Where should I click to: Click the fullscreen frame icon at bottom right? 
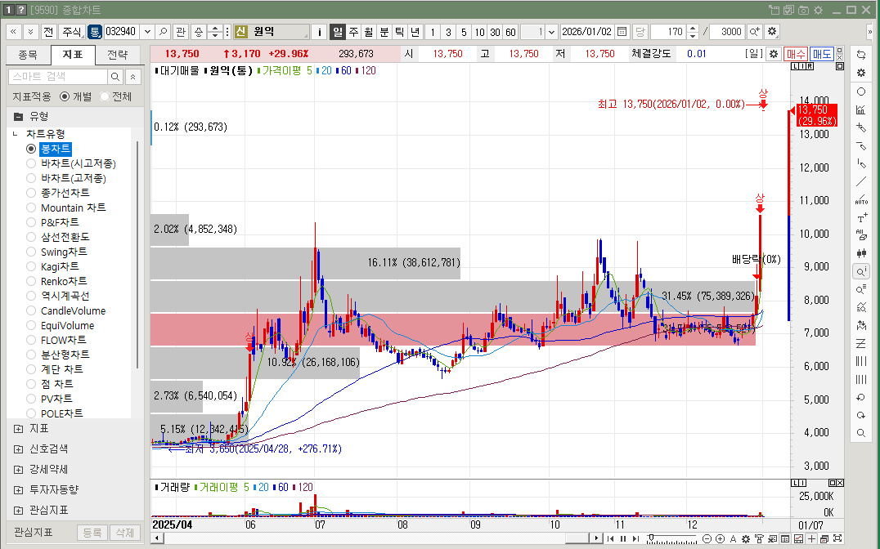[x=837, y=539]
